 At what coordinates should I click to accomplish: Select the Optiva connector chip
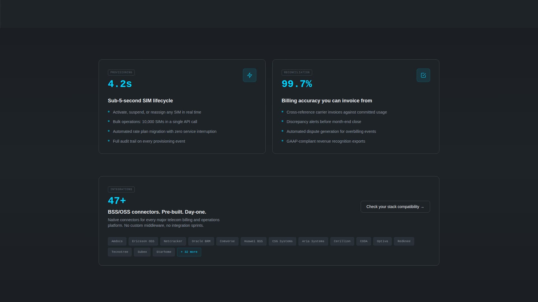click(x=382, y=241)
